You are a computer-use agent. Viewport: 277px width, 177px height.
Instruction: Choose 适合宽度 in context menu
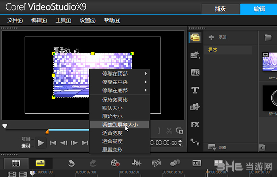(x=120, y=133)
